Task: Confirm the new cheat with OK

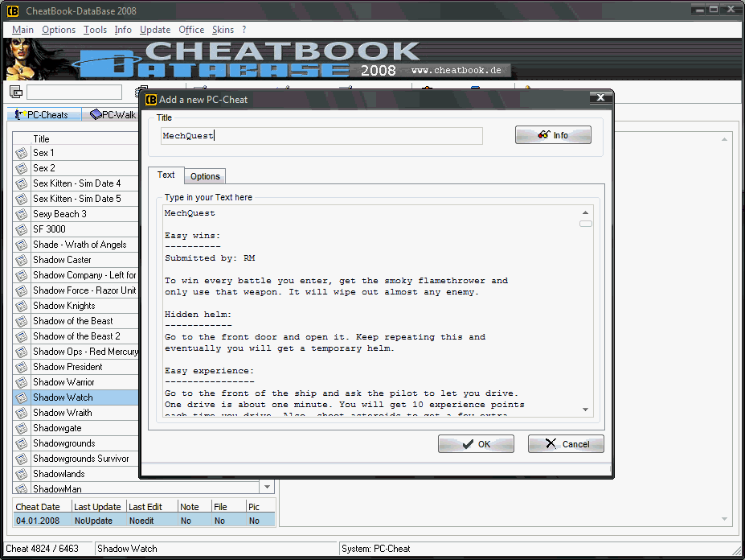Action: (476, 444)
